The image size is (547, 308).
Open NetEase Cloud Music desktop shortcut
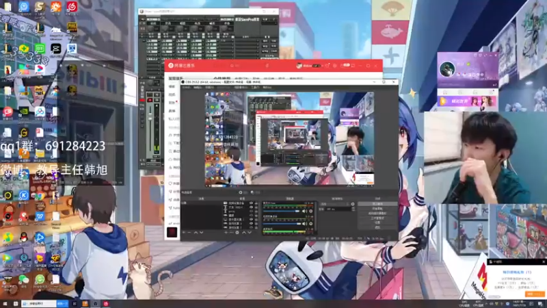[72, 6]
